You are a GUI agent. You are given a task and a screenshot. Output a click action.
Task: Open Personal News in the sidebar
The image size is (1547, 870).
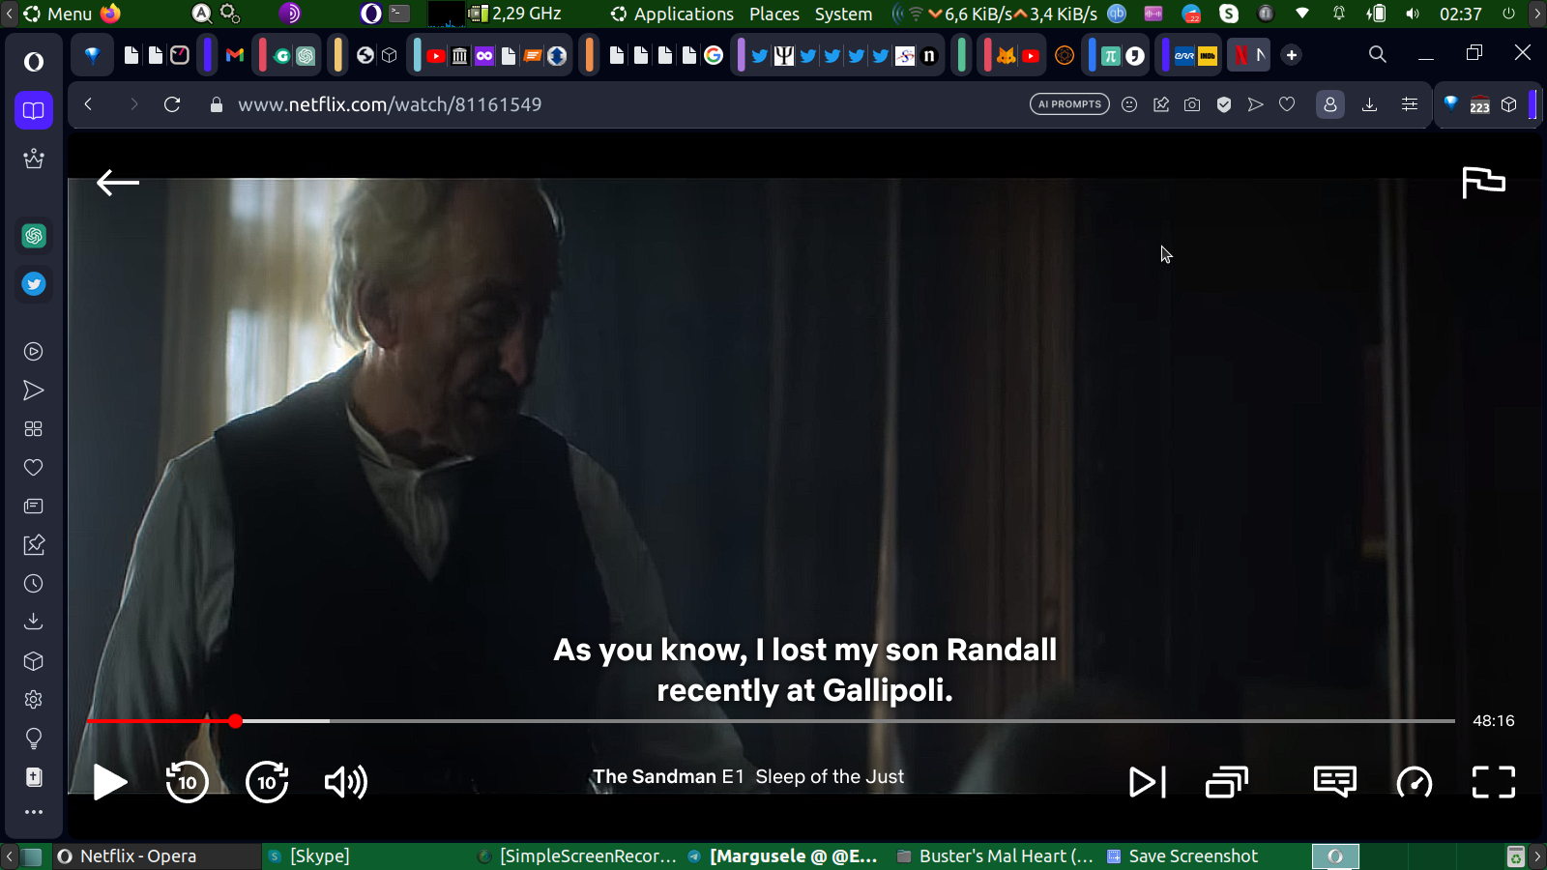click(34, 507)
